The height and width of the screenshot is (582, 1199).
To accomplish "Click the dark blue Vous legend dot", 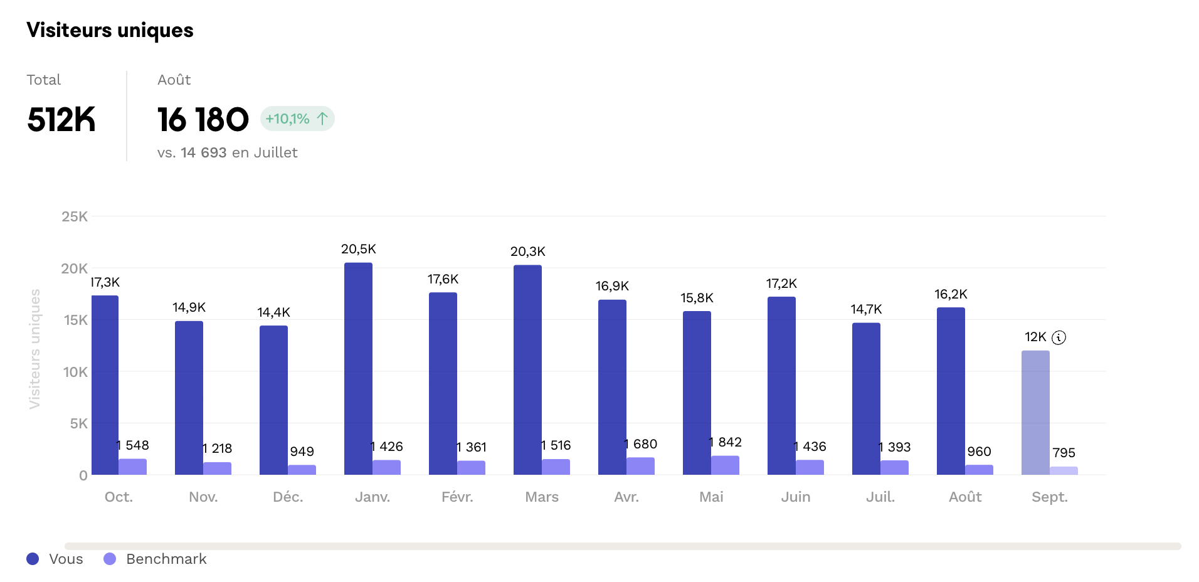I will pyautogui.click(x=33, y=559).
